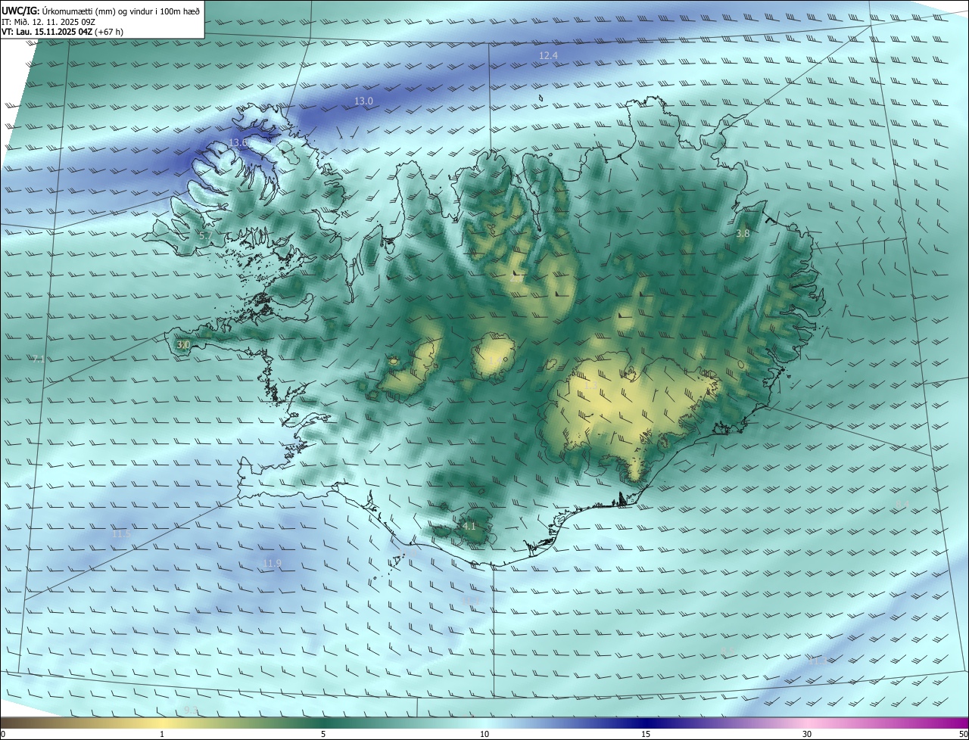This screenshot has width=969, height=740.
Task: Click the 7.1 value label
Action: tap(39, 359)
